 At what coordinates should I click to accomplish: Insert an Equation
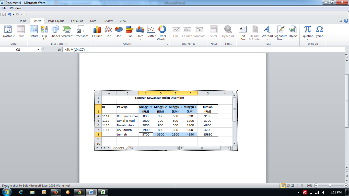pyautogui.click(x=307, y=33)
